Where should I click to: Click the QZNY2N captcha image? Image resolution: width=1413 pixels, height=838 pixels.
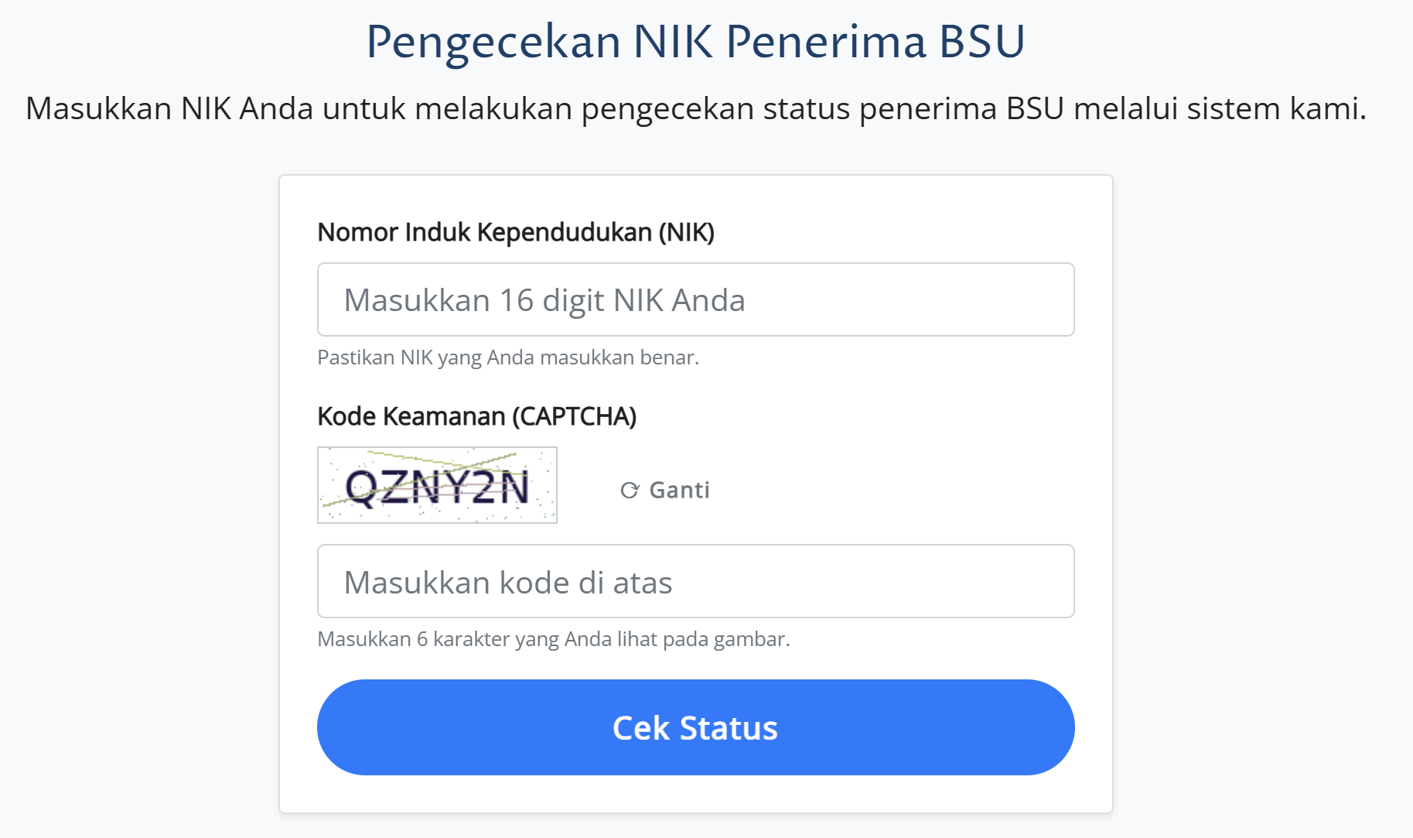point(437,485)
